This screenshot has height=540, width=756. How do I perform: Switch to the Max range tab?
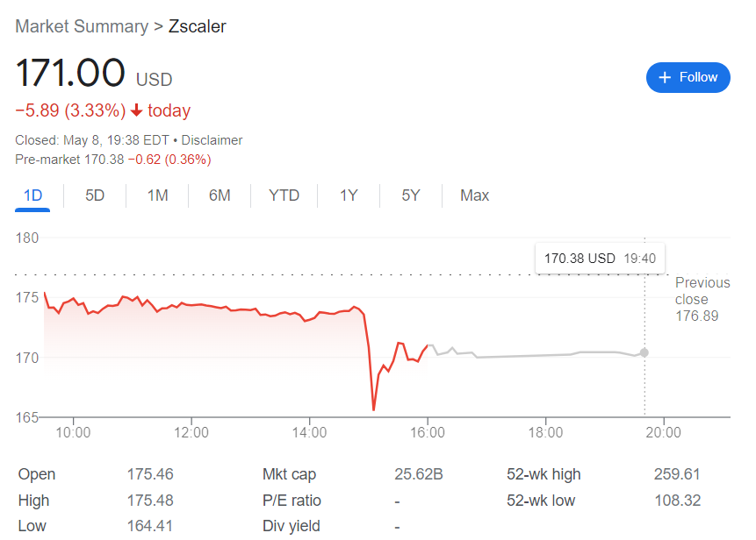(x=474, y=195)
